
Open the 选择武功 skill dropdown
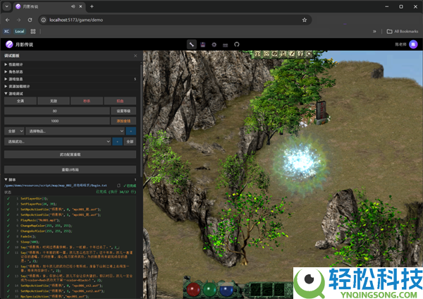click(x=58, y=142)
